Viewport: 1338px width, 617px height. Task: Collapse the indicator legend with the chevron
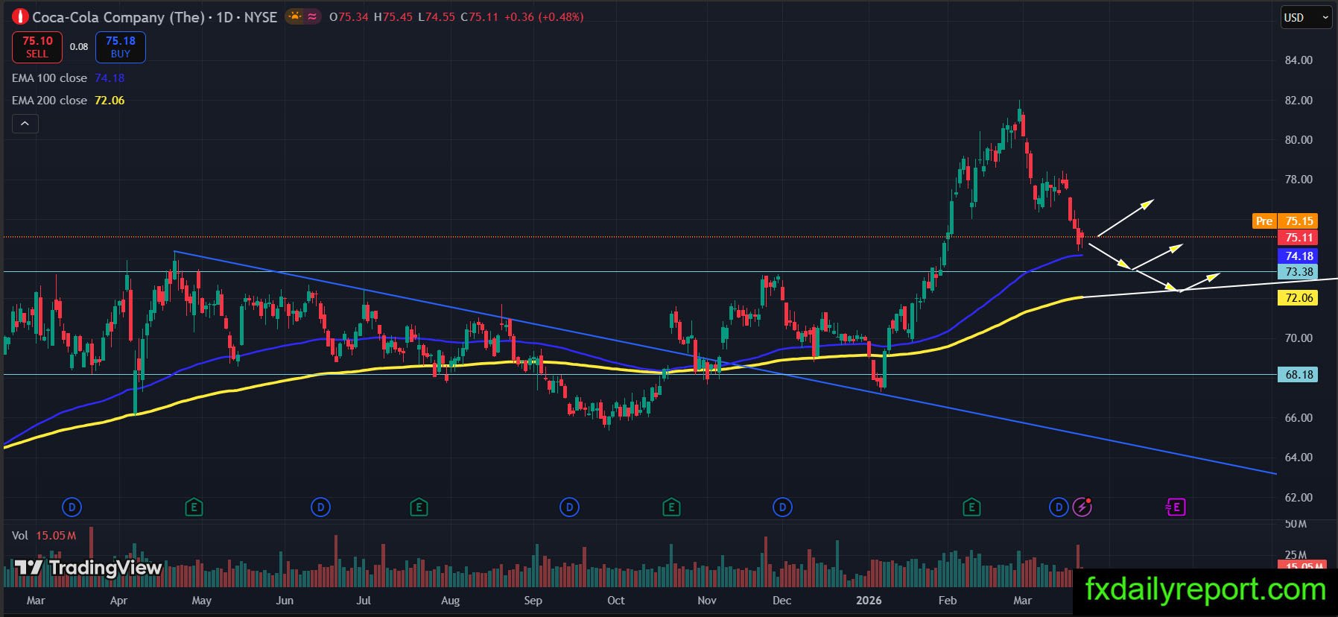pos(25,124)
